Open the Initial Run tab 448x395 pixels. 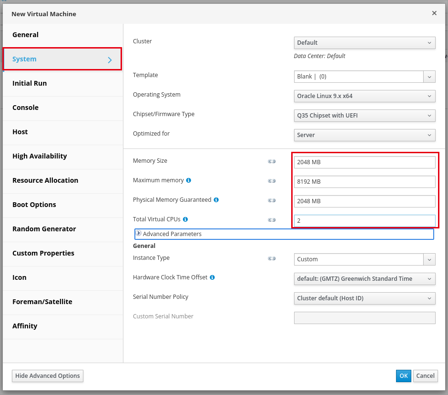(63, 83)
